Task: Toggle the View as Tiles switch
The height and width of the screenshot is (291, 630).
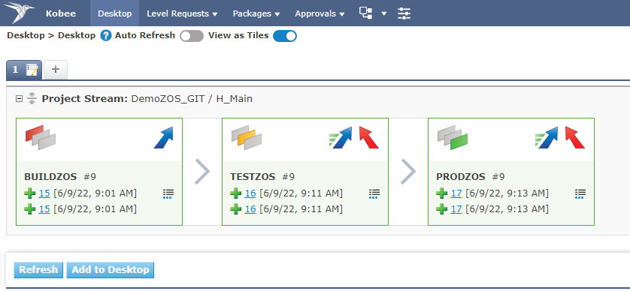Action: point(285,36)
